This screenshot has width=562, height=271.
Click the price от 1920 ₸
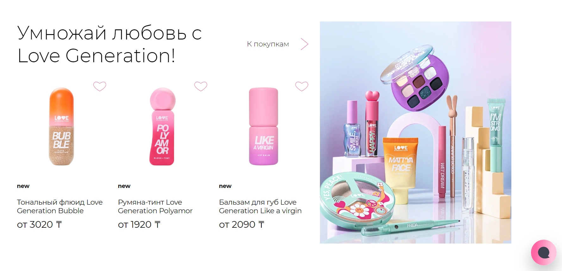point(139,225)
